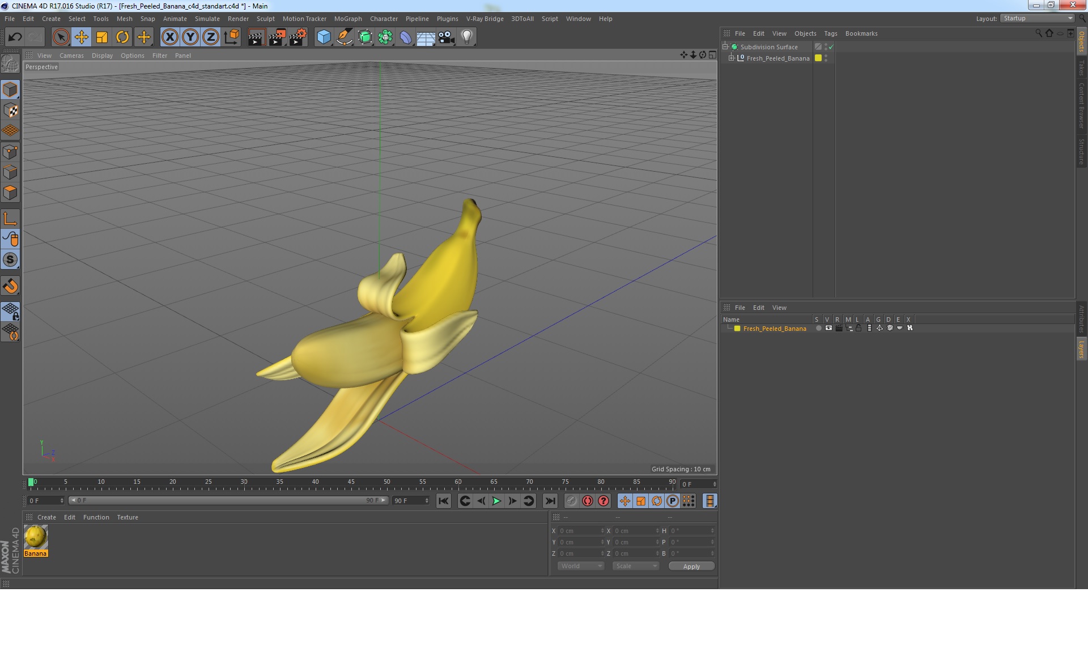This screenshot has width=1088, height=656.
Task: Open the MoGraph menu
Action: pyautogui.click(x=347, y=19)
